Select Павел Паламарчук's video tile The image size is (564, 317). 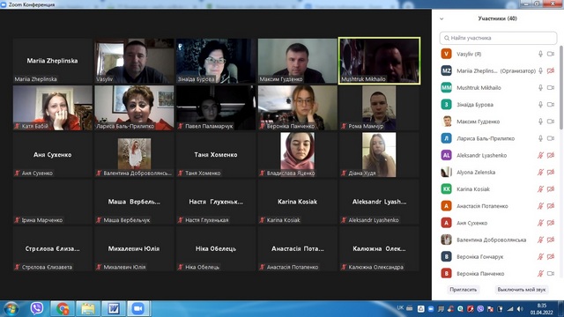click(216, 107)
